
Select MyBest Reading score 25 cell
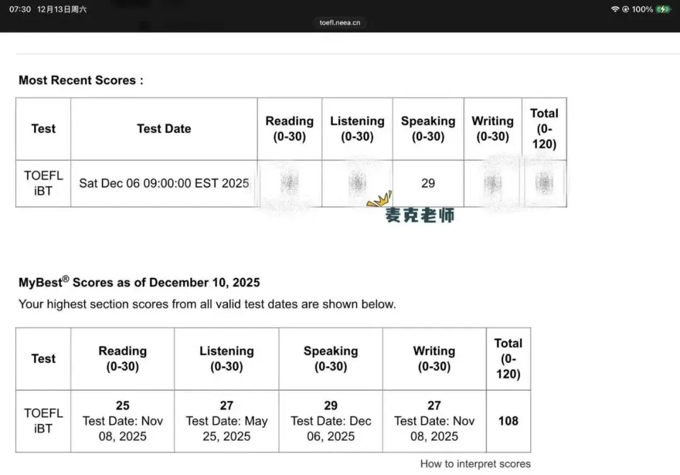[123, 421]
